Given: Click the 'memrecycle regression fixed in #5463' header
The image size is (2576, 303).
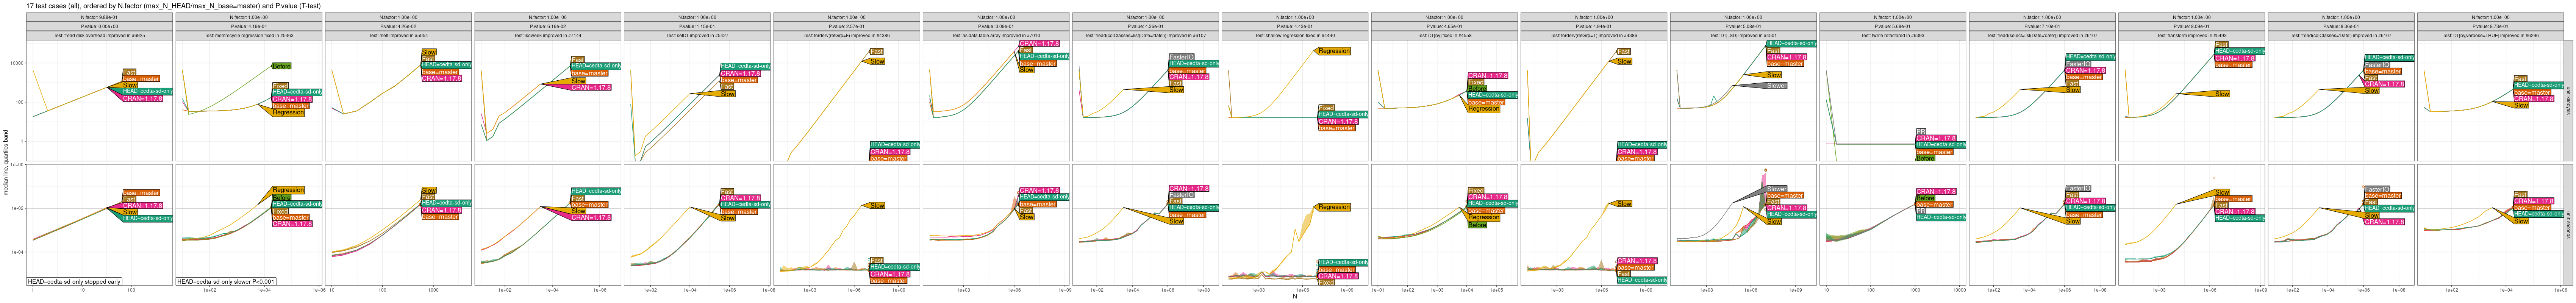Looking at the screenshot, I should click(x=249, y=35).
